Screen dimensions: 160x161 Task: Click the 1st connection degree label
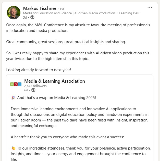(62, 9)
